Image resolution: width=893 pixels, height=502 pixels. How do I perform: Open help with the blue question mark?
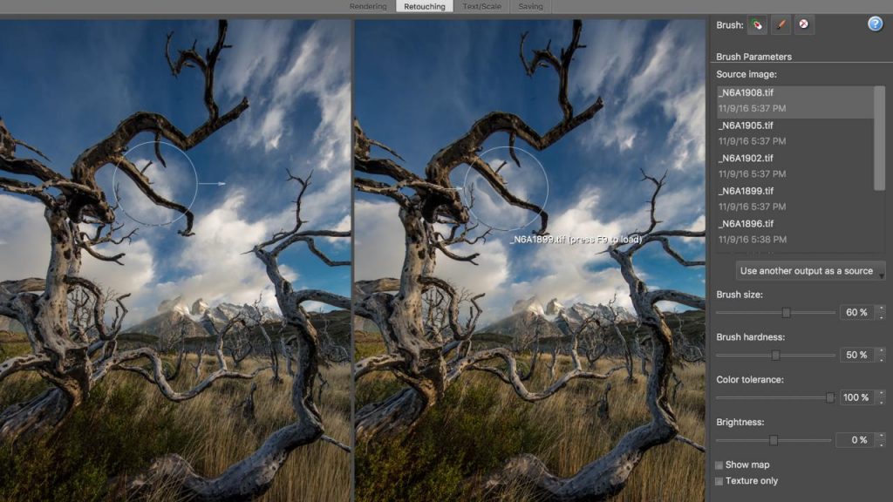coord(875,24)
